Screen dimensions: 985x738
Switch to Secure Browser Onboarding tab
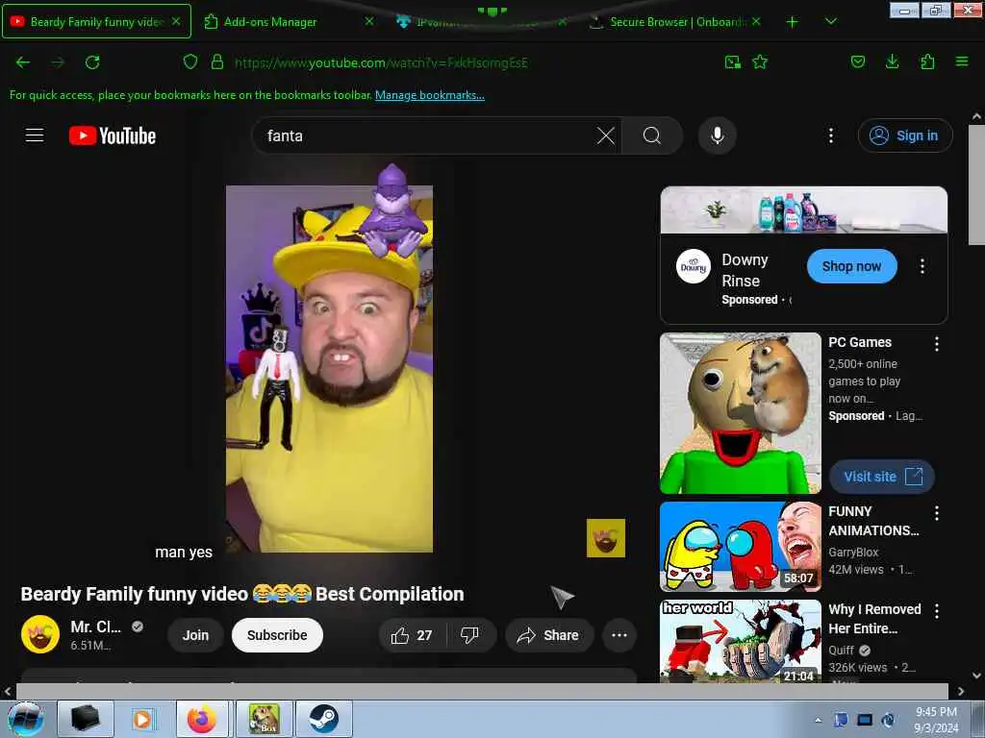[x=675, y=21]
